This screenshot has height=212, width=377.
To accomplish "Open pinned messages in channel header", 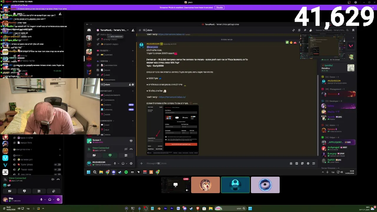I will coord(305,30).
